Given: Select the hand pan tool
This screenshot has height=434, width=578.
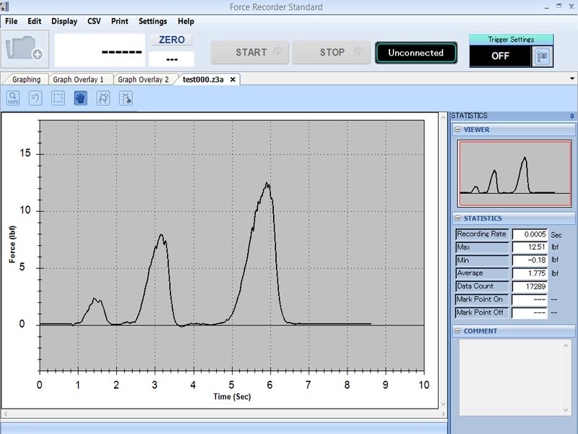Looking at the screenshot, I should click(x=80, y=98).
